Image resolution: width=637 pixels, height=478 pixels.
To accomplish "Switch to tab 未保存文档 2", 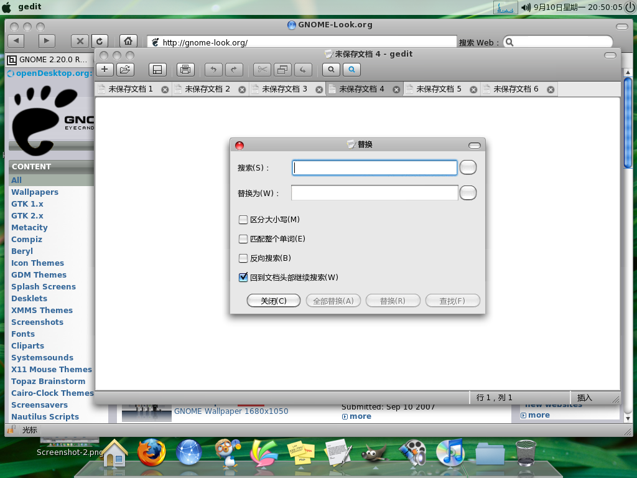I will click(208, 89).
